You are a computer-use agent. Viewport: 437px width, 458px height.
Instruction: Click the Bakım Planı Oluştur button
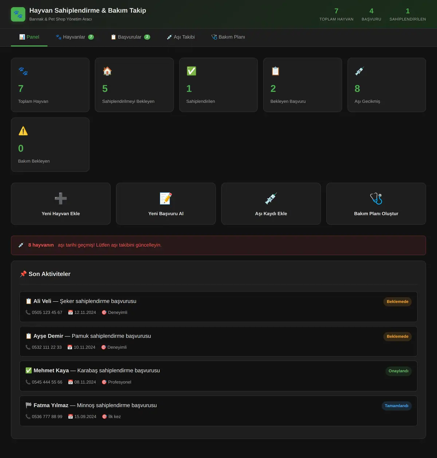point(376,204)
